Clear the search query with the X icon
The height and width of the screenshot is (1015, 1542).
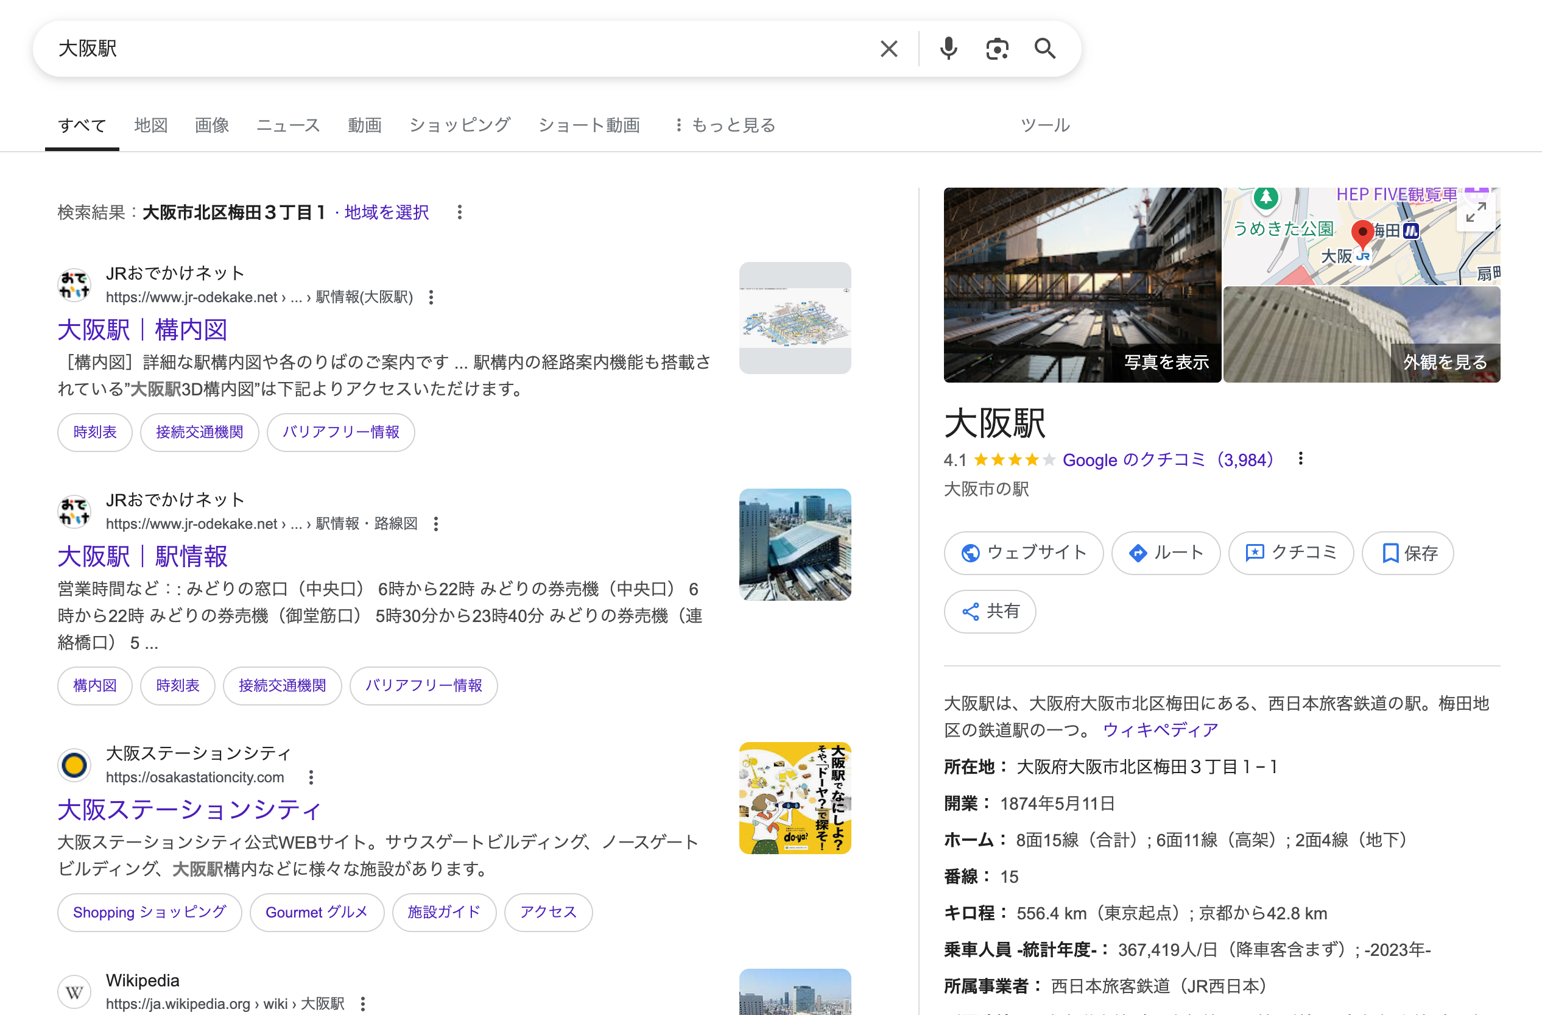889,49
